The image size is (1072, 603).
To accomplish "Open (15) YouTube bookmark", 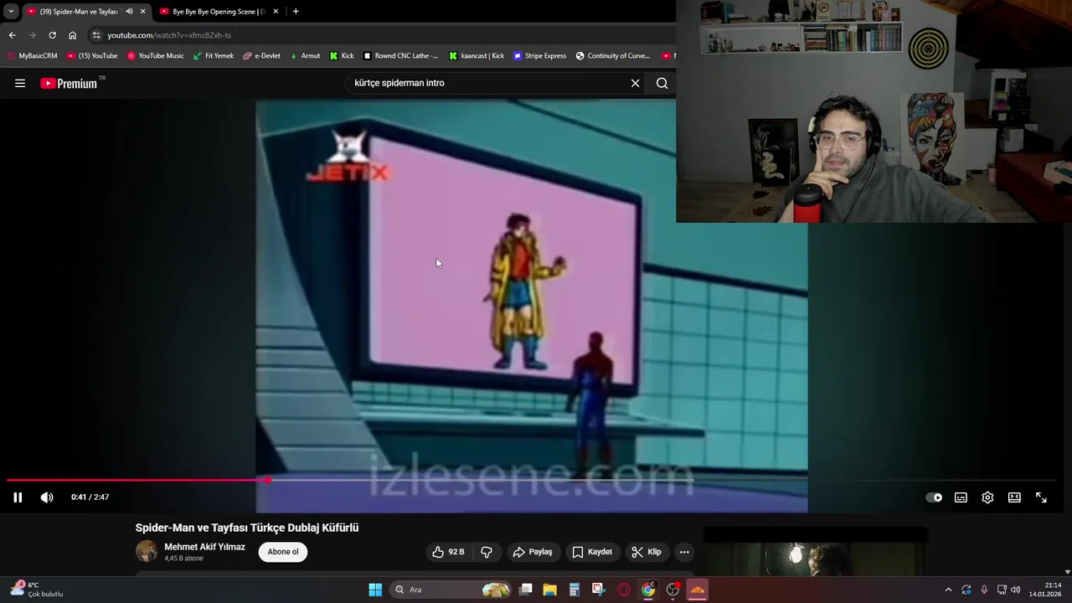I will [x=92, y=56].
